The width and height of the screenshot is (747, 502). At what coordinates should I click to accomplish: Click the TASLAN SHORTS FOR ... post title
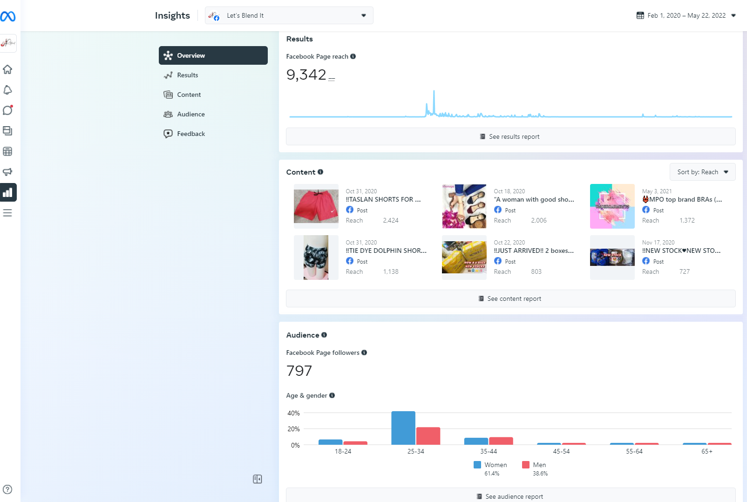point(383,199)
